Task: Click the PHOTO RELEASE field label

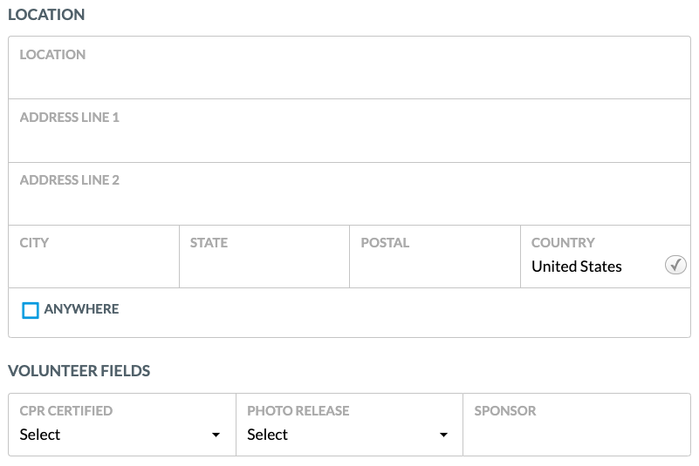Action: 298,411
